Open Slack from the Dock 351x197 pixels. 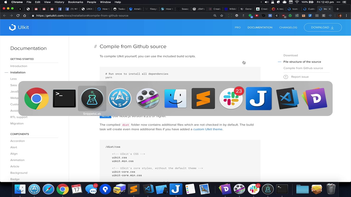point(253,189)
